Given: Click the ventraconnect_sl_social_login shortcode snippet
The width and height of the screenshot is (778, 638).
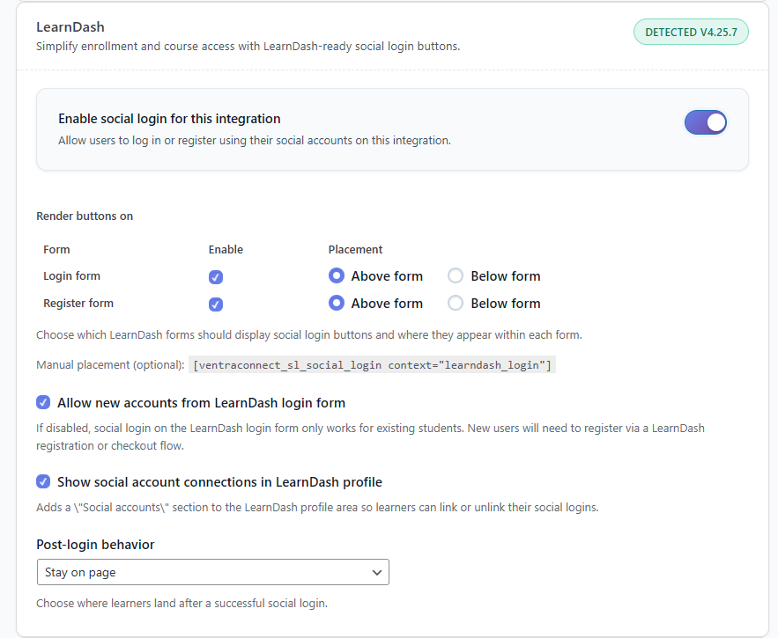Looking at the screenshot, I should 372,365.
